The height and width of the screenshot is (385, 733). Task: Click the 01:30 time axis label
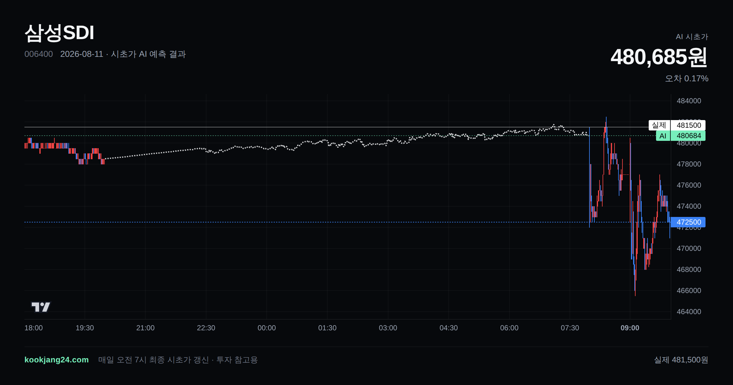[327, 328]
